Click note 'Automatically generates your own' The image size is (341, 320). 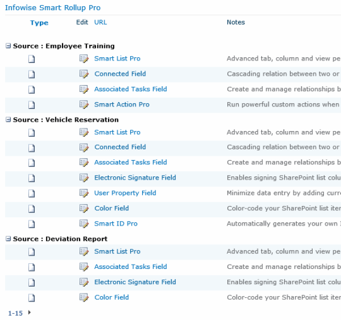pos(284,224)
